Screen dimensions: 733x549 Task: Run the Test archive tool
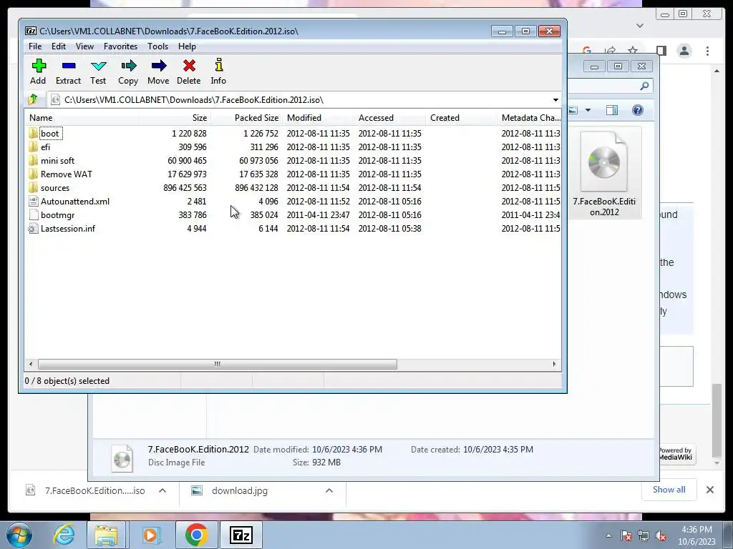[98, 71]
